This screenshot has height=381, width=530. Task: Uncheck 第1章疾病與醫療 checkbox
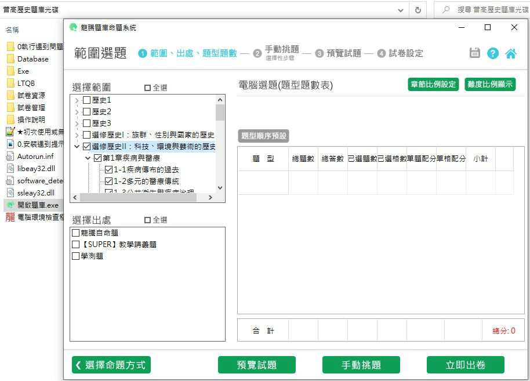[x=97, y=158]
